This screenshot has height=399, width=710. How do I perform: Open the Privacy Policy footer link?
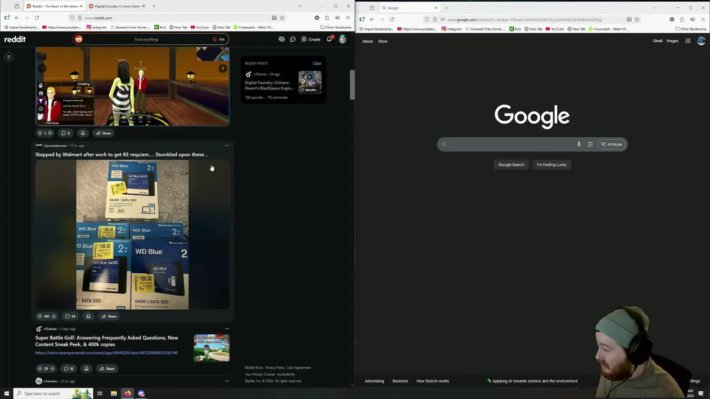coord(275,367)
